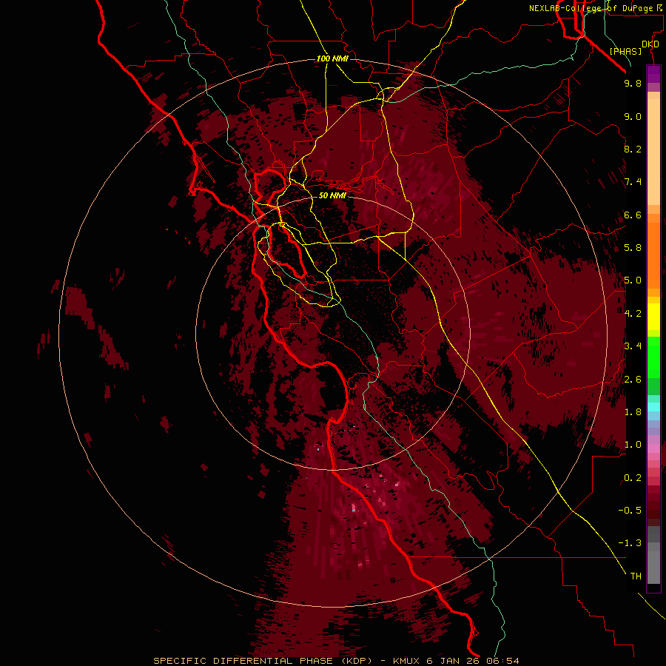Click the 8.2 scale value
This screenshot has width=666, height=666.
click(x=633, y=149)
